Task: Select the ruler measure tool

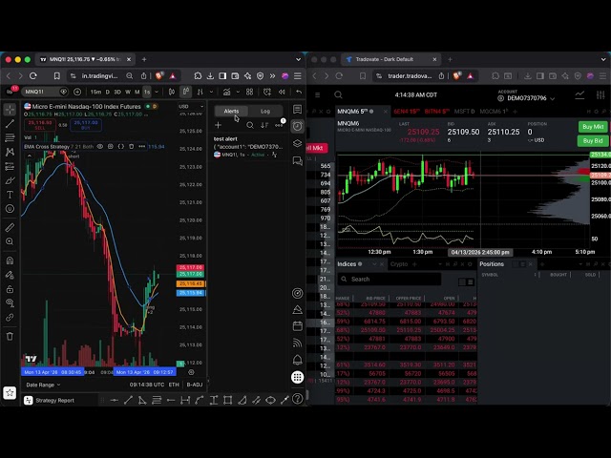Action: coord(10,227)
